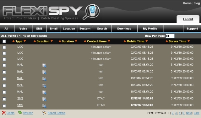Click the Row Per Page input field

[170, 36]
